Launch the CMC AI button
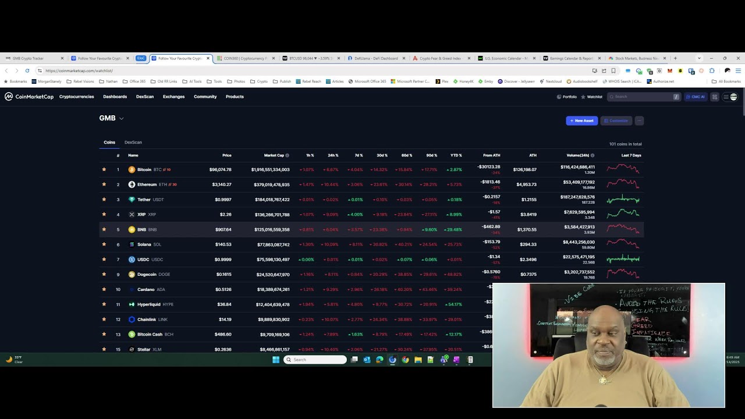The height and width of the screenshot is (419, 745). click(695, 97)
